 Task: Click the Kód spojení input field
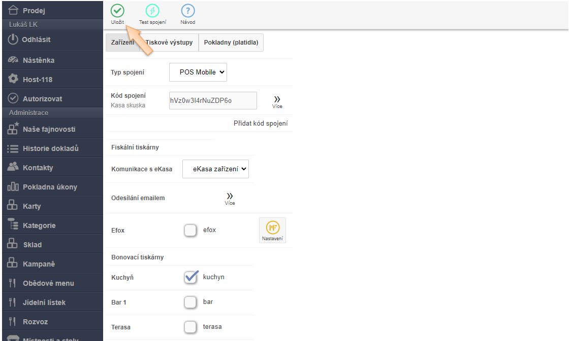(x=213, y=100)
